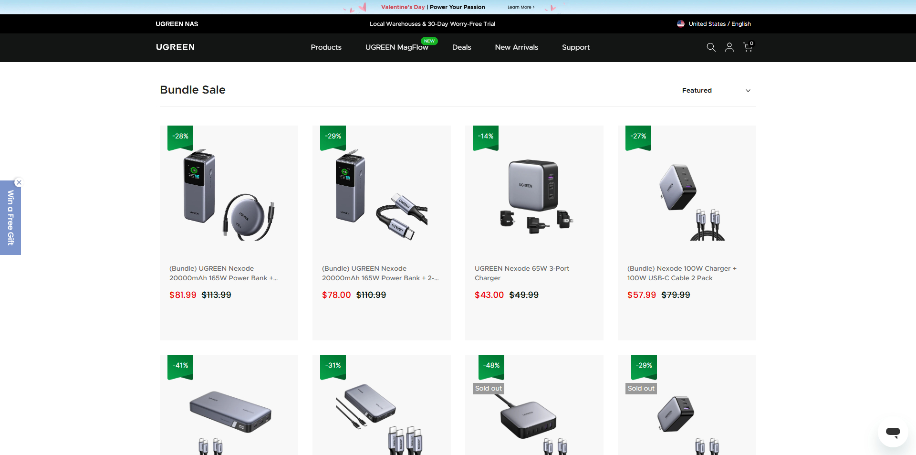
Task: Open the New Arrivals menu item
Action: [x=516, y=47]
